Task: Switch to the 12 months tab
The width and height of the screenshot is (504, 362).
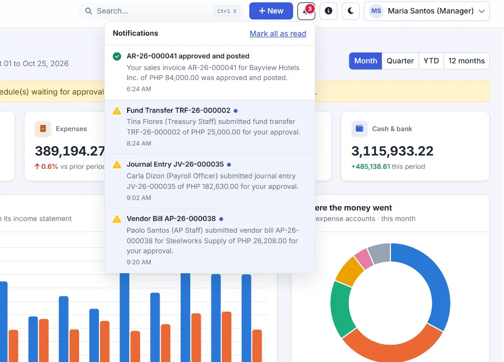Action: pos(466,61)
